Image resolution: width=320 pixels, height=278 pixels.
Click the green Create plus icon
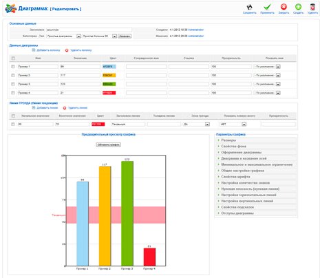[x=298, y=7]
